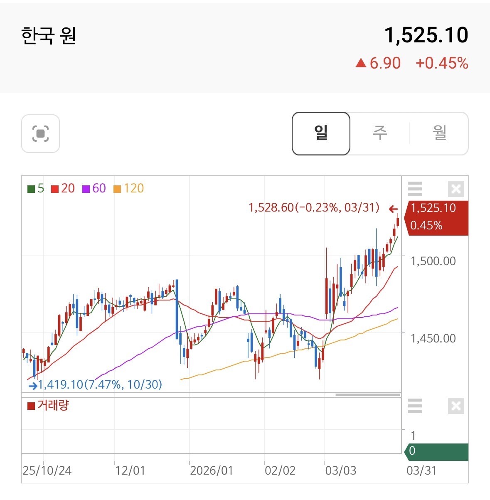The height and width of the screenshot is (500, 490).
Task: Click the 1,528.60 high price annotation
Action: click(314, 207)
